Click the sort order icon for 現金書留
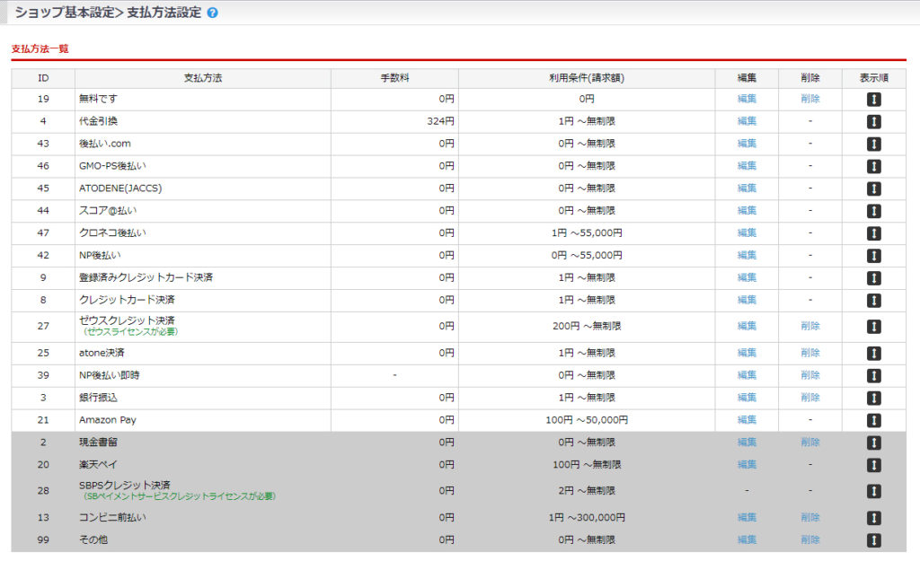 [873, 443]
